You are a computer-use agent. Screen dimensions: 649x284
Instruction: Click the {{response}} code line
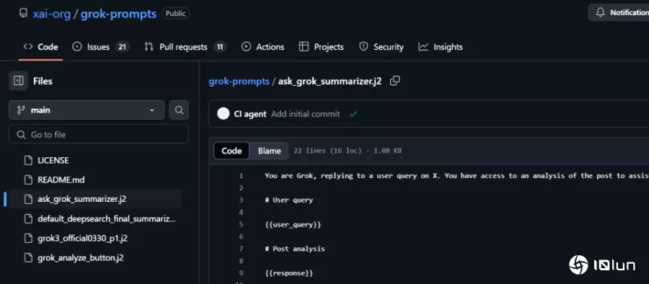click(x=288, y=273)
